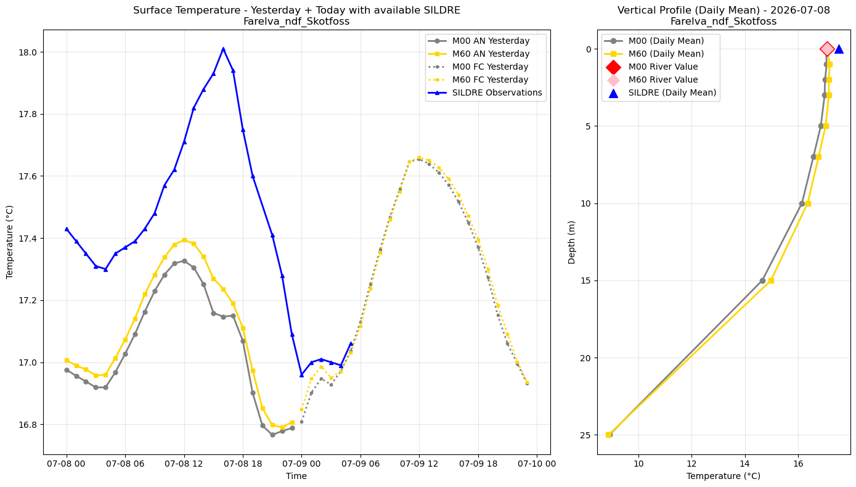Screen dimensions: 856x487
Task: Click the pink diamond icon beside M60 River Value
Action: [613, 80]
